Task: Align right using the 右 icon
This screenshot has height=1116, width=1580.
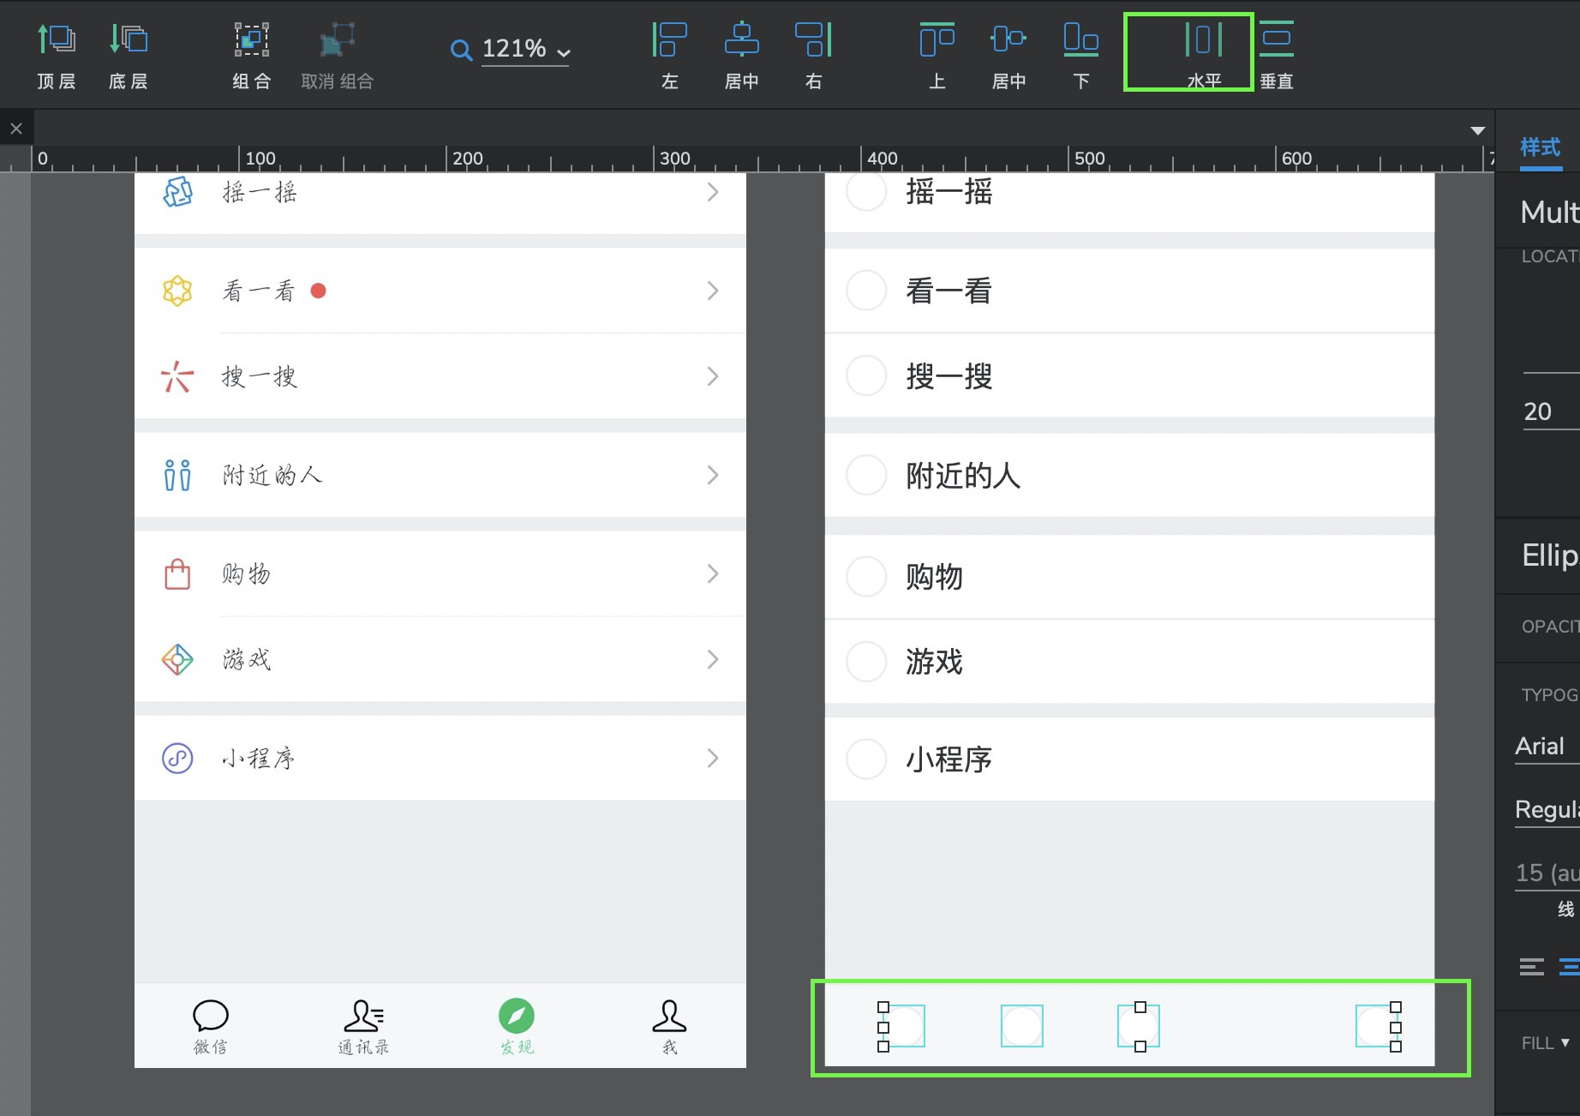Action: 813,40
